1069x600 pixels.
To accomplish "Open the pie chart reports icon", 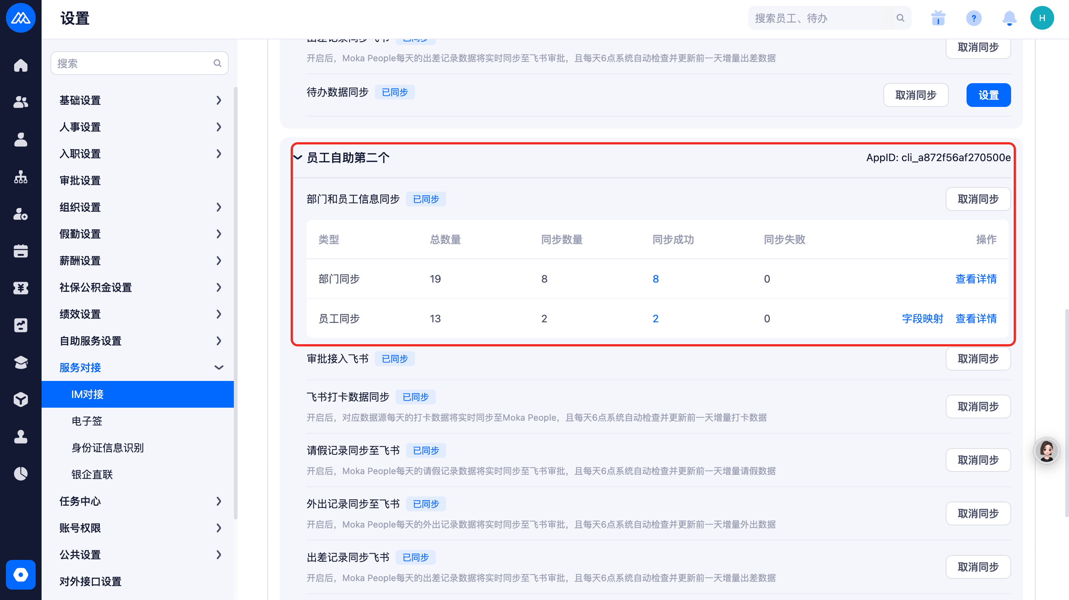I will [21, 473].
